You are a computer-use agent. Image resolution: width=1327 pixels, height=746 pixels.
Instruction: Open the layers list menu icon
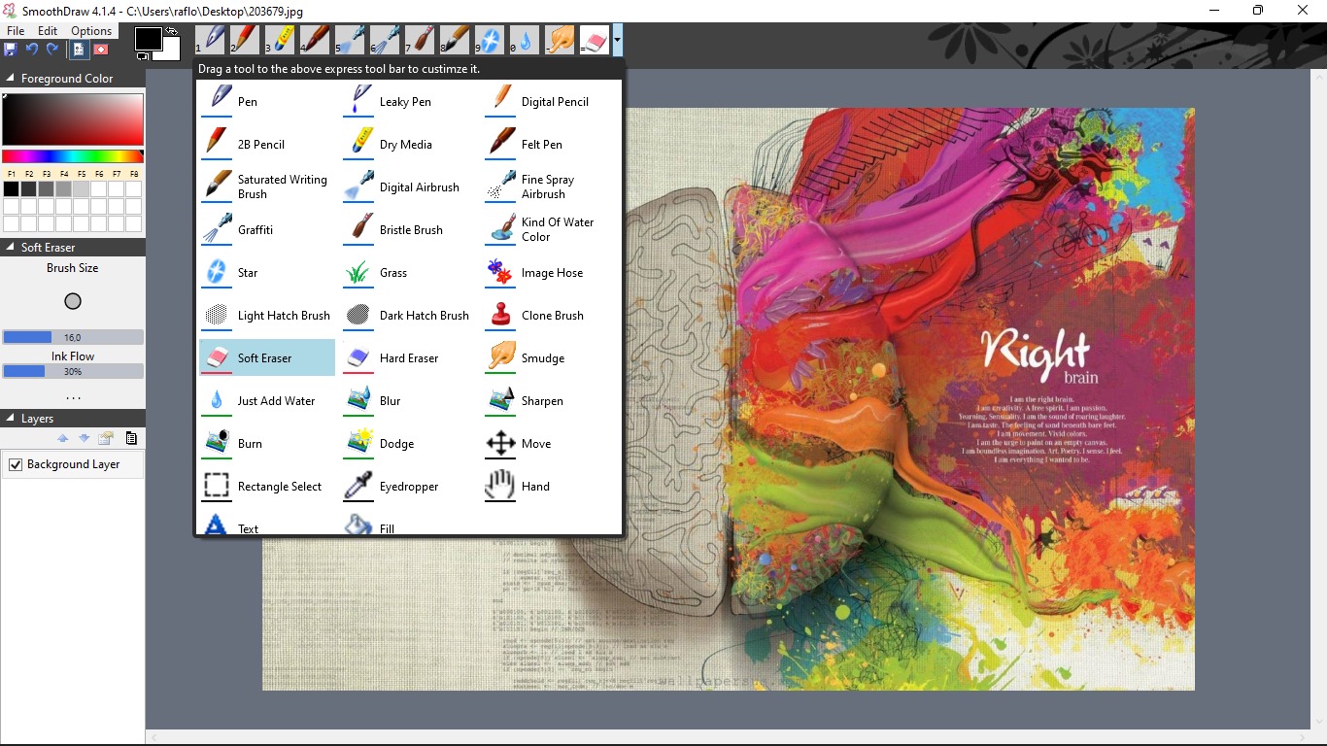[131, 438]
